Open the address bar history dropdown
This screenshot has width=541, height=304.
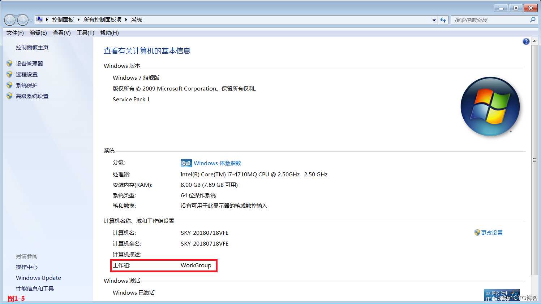434,20
